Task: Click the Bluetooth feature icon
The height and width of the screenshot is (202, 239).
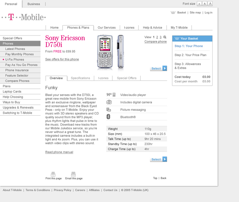Action: click(x=109, y=117)
